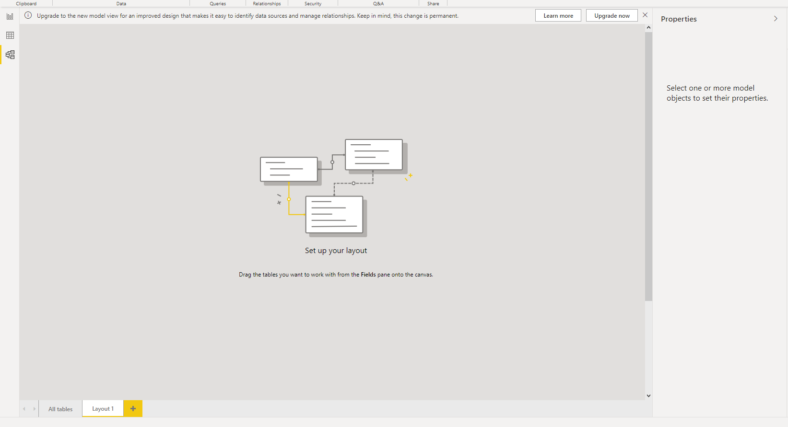Click the 'Drag the tables' instruction text

tap(336, 275)
